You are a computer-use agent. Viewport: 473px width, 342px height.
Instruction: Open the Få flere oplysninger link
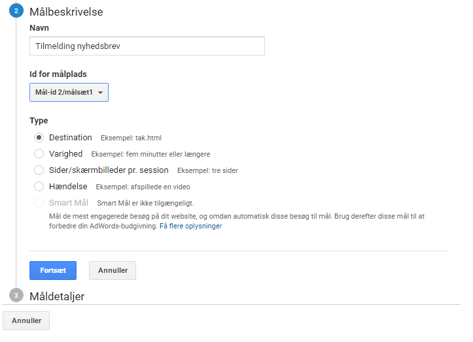click(190, 226)
